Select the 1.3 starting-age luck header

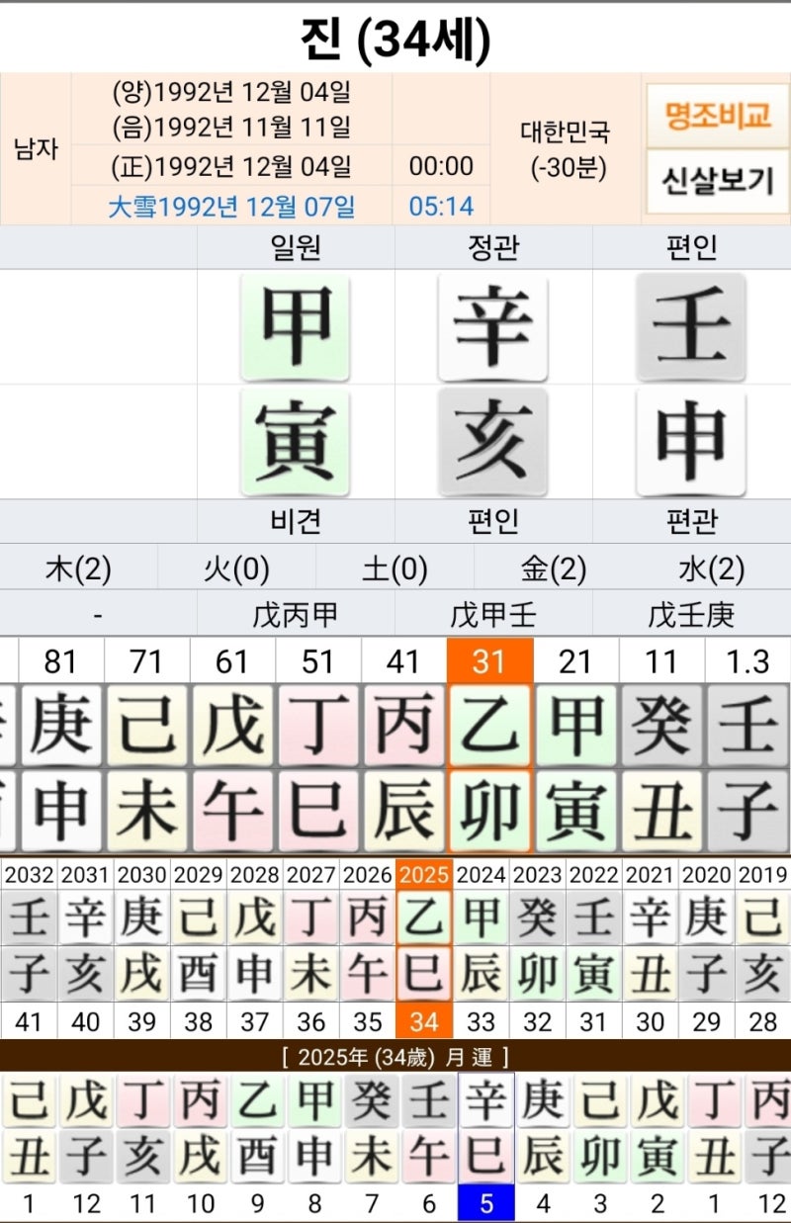(747, 660)
